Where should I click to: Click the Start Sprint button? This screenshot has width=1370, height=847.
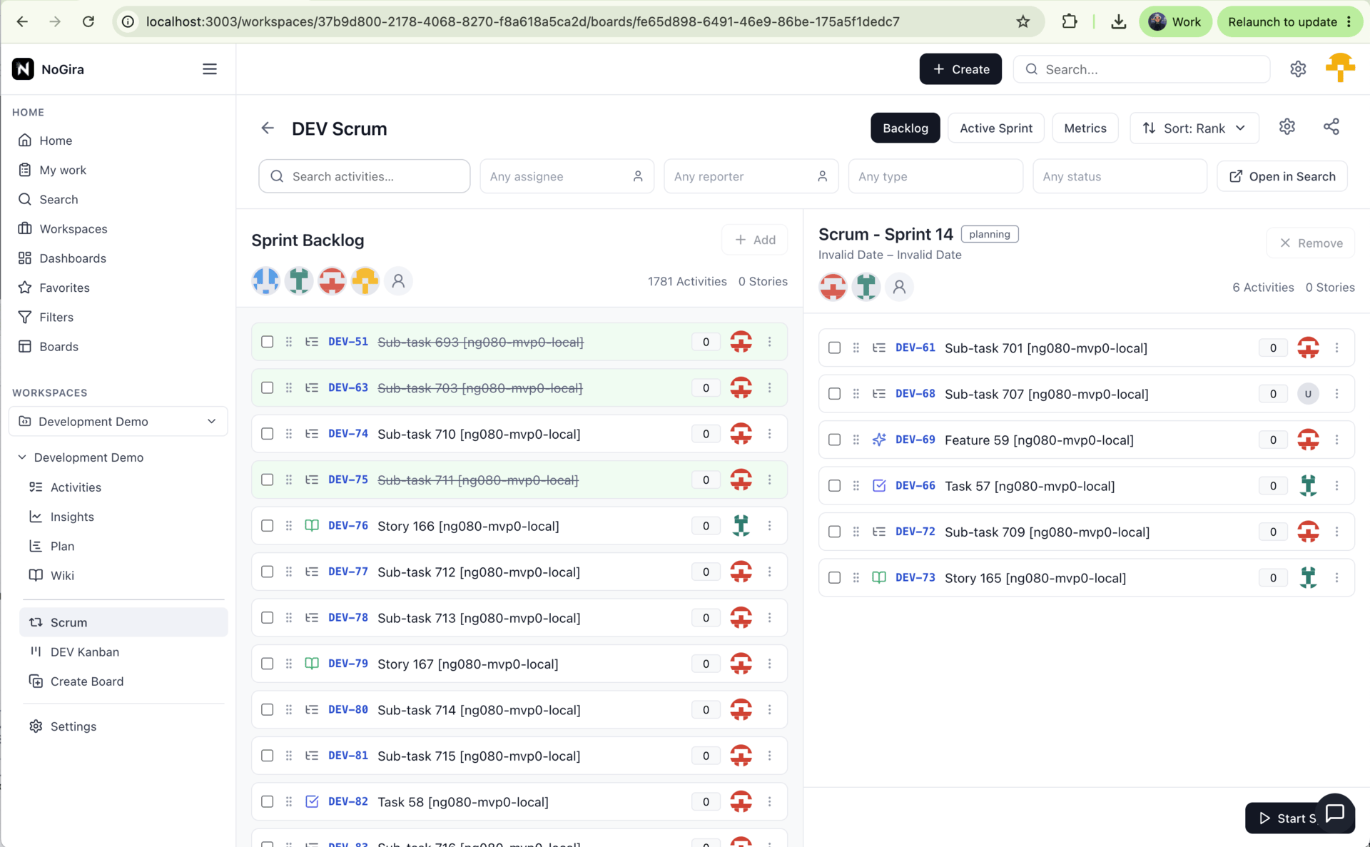1282,818
